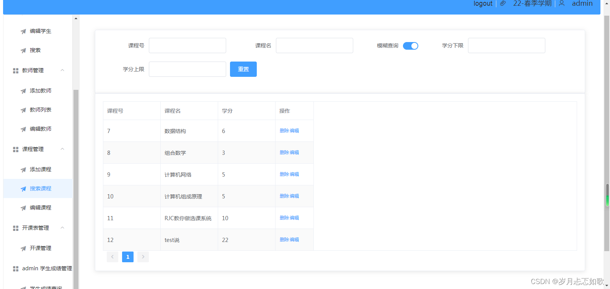
Task: Edit the 数据结构 course row
Action: pos(294,131)
